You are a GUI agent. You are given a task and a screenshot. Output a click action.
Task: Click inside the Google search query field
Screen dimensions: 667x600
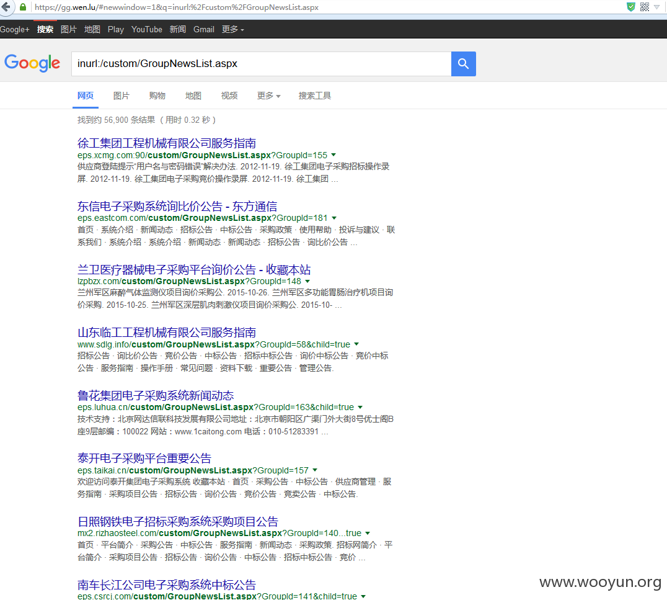pyautogui.click(x=261, y=64)
